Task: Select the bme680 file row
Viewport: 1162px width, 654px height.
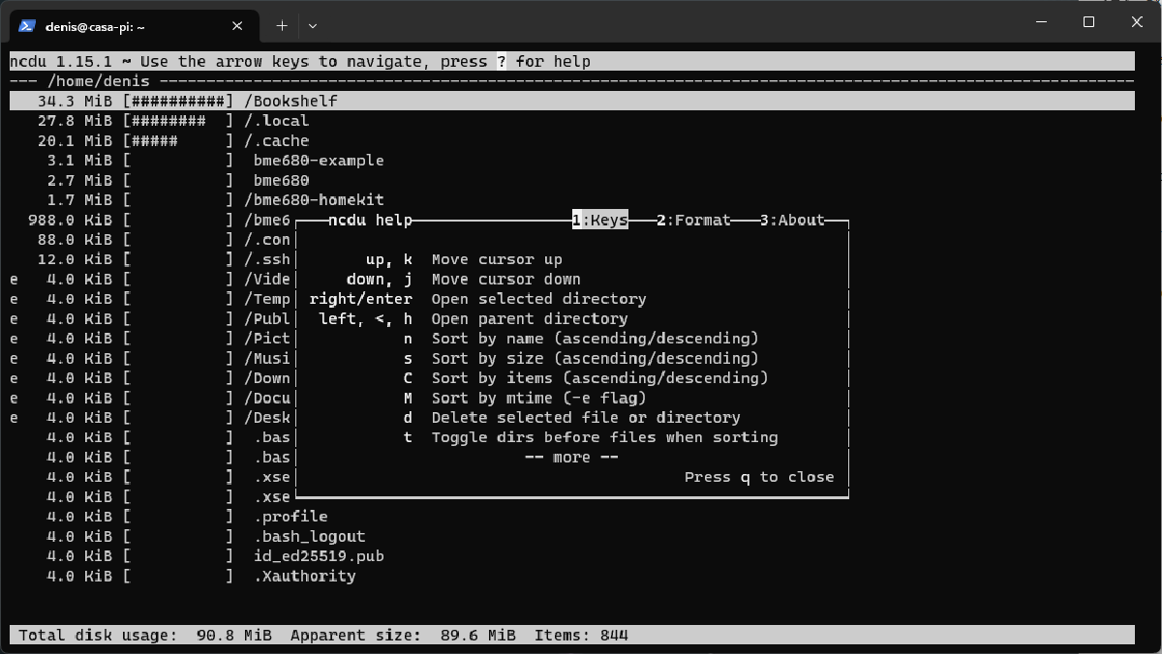Action: click(572, 180)
